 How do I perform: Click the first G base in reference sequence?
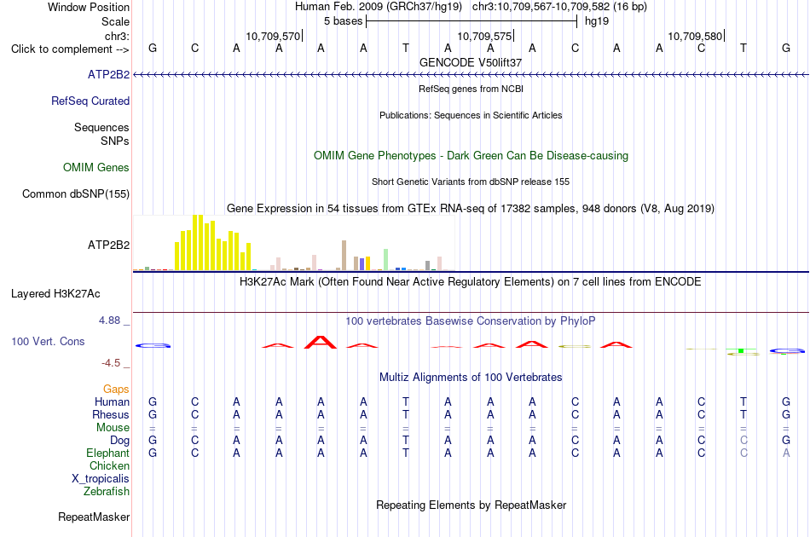click(153, 48)
